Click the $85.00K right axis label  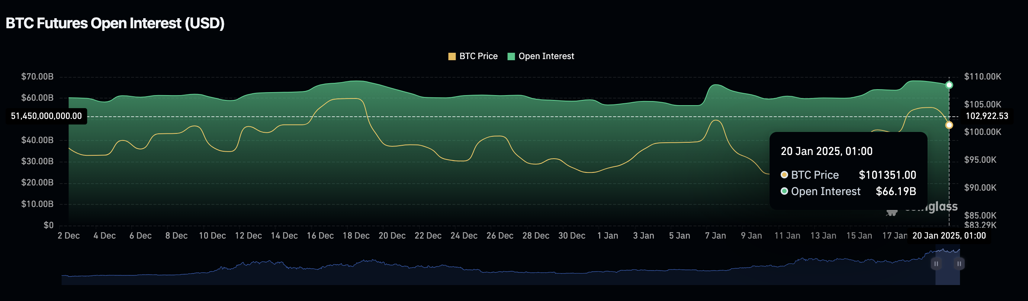[x=980, y=215]
